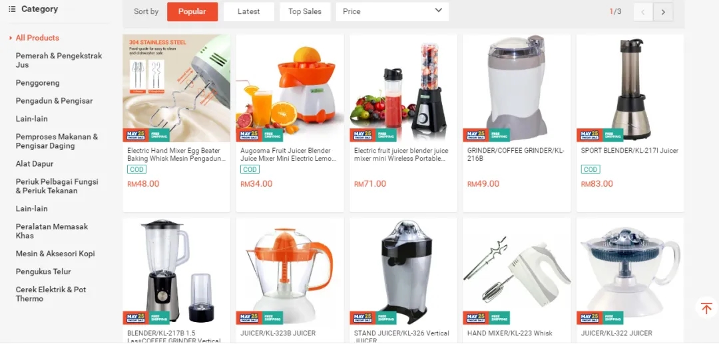Viewport: 719px width, 344px height.
Task: Select Mesin & Aksesori Kopi category
Action: (x=55, y=254)
